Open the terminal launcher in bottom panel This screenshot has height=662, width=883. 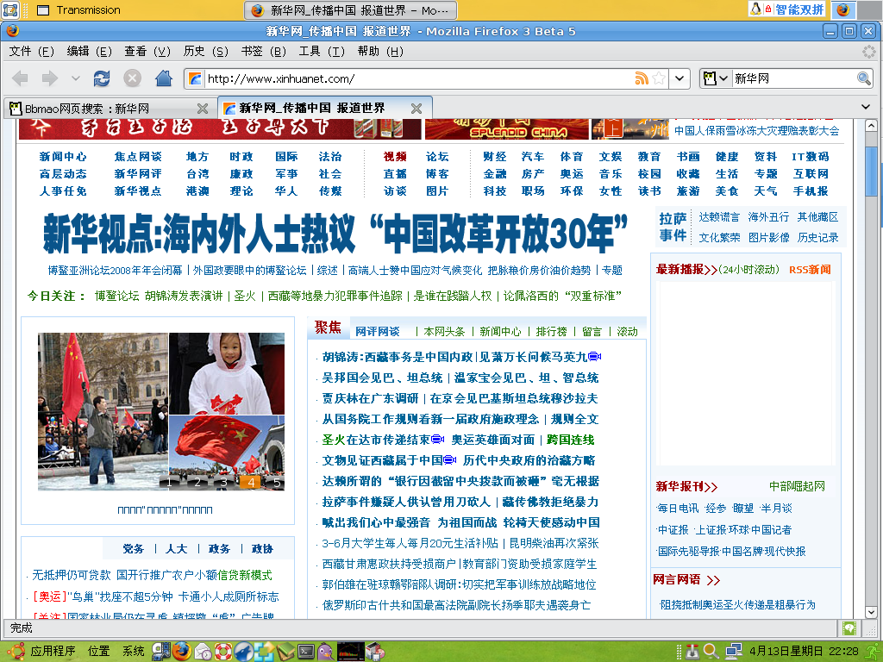[306, 652]
